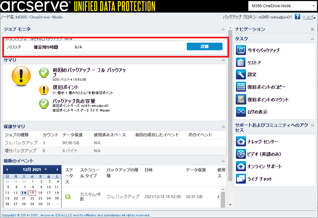Click the main panel vertical scrollbar
The image size is (318, 218).
tap(230, 106)
